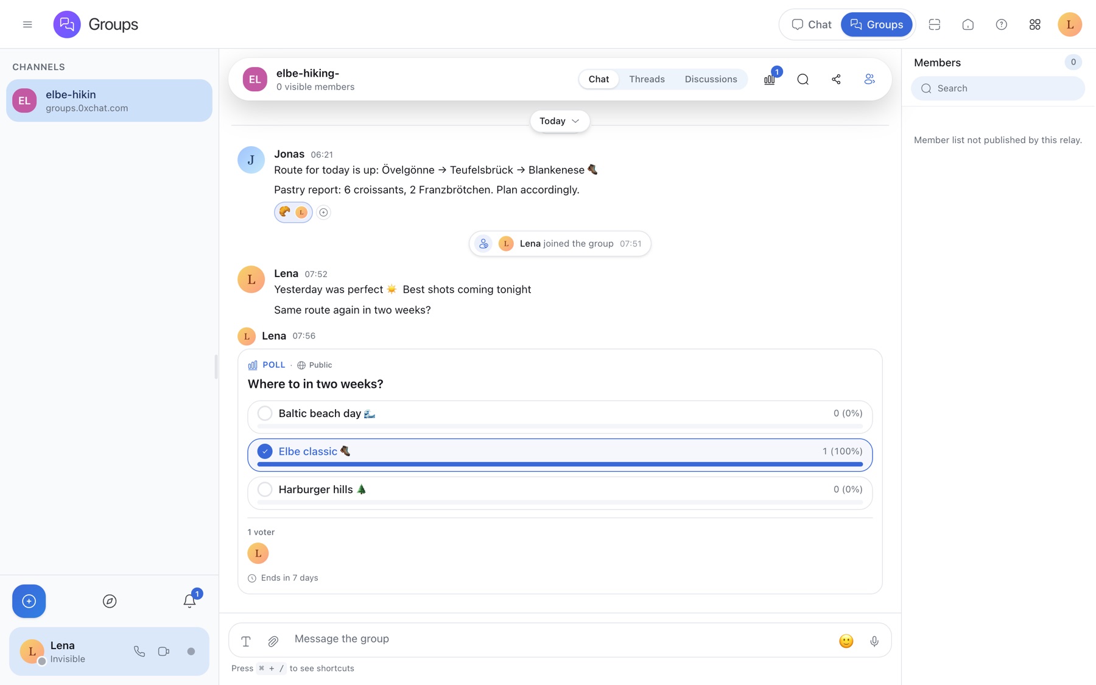1096x685 pixels.
Task: Select the Harburger hills poll option
Action: click(x=560, y=493)
